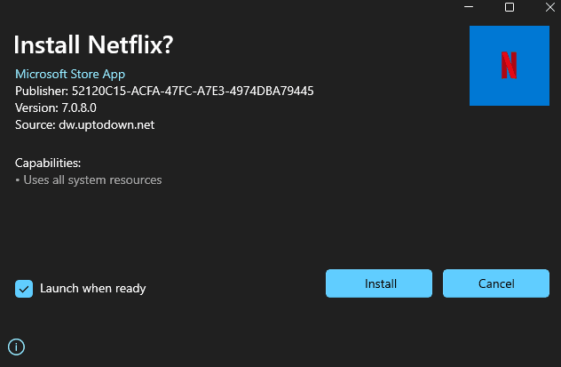Open the info icon in bottom-left corner
Image resolution: width=561 pixels, height=367 pixels.
click(x=16, y=347)
